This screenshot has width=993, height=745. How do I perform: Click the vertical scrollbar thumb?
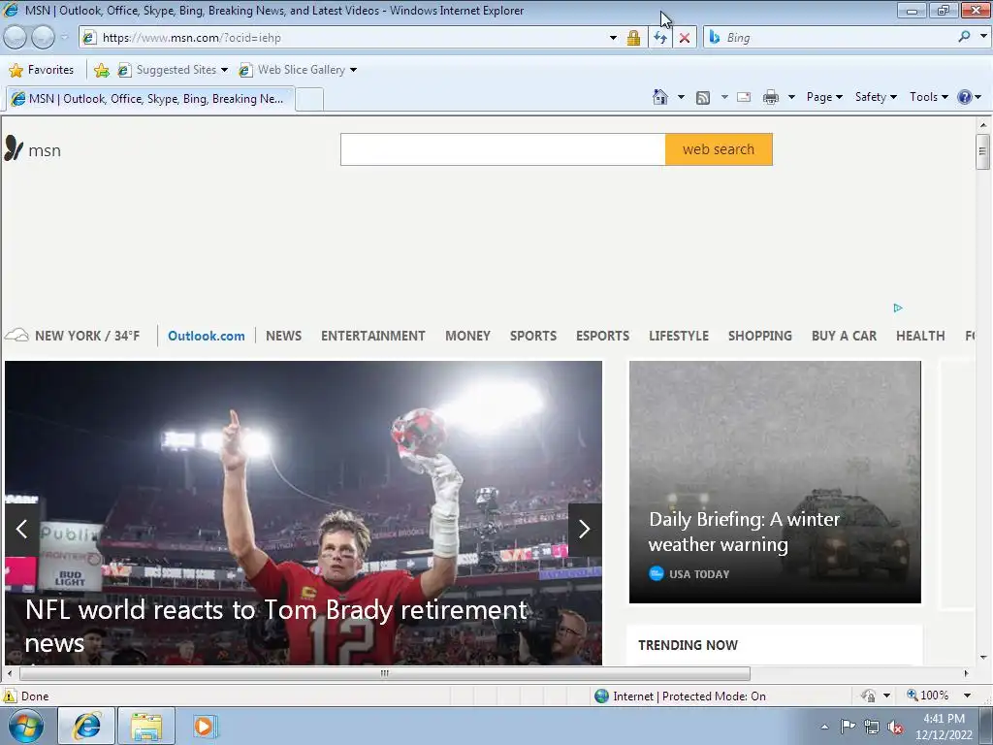click(x=982, y=151)
